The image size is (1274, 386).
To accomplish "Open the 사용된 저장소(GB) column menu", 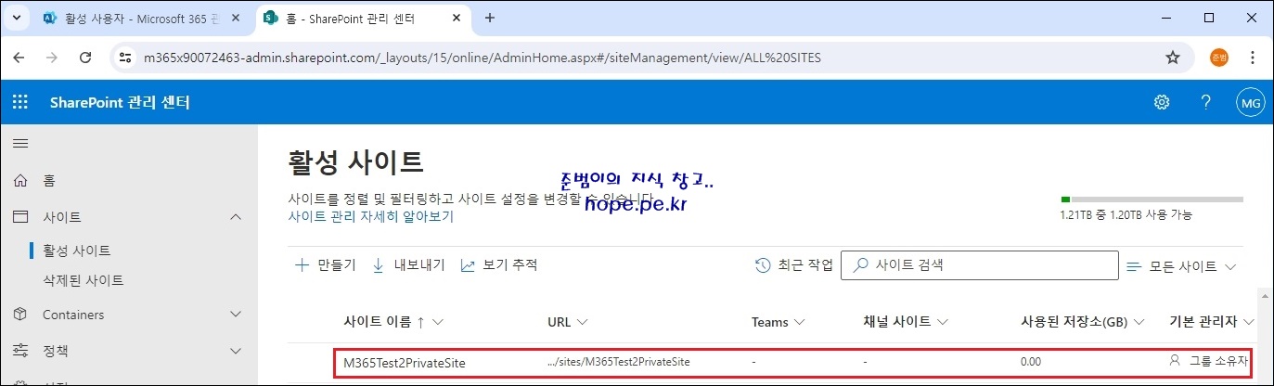I will (1139, 323).
